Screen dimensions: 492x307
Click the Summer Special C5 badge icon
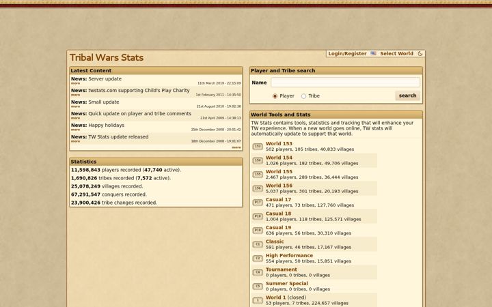coord(258,287)
